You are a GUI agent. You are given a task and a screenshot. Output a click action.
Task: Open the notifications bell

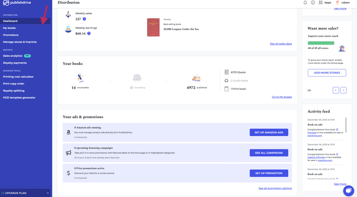point(305,2)
